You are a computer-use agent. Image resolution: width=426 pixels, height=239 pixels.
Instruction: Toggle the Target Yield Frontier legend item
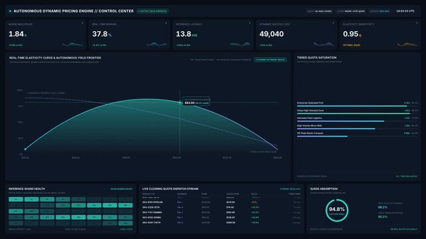[203, 60]
